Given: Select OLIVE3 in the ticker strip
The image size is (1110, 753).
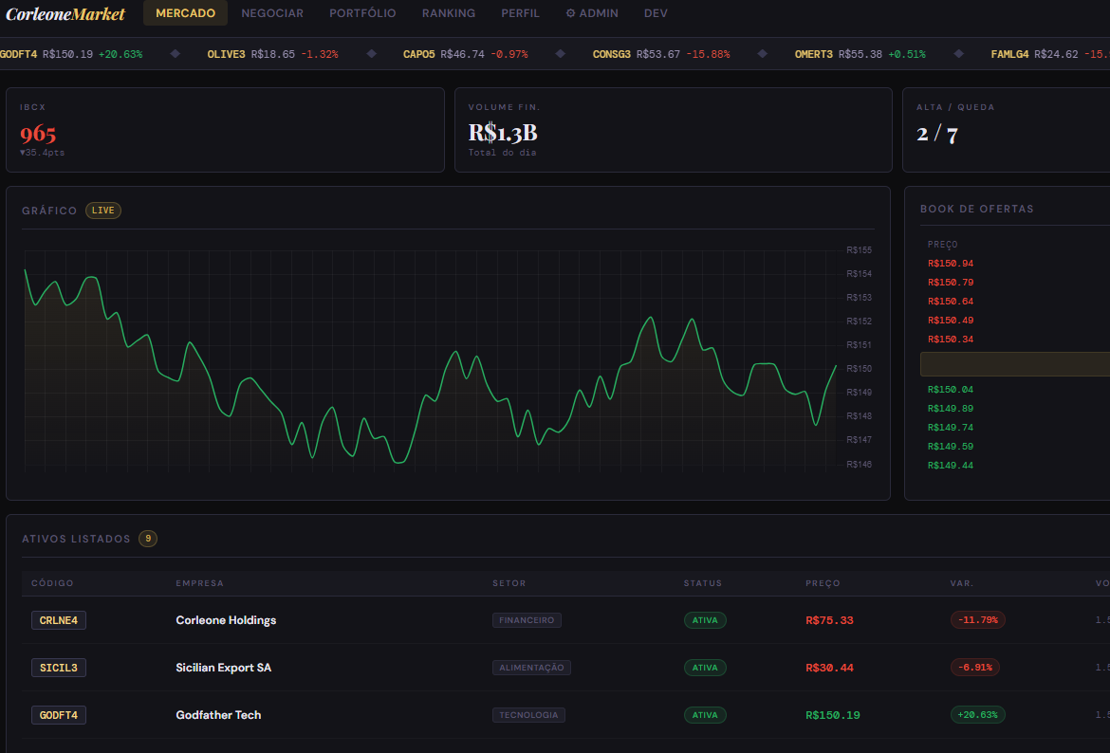Looking at the screenshot, I should tap(226, 54).
